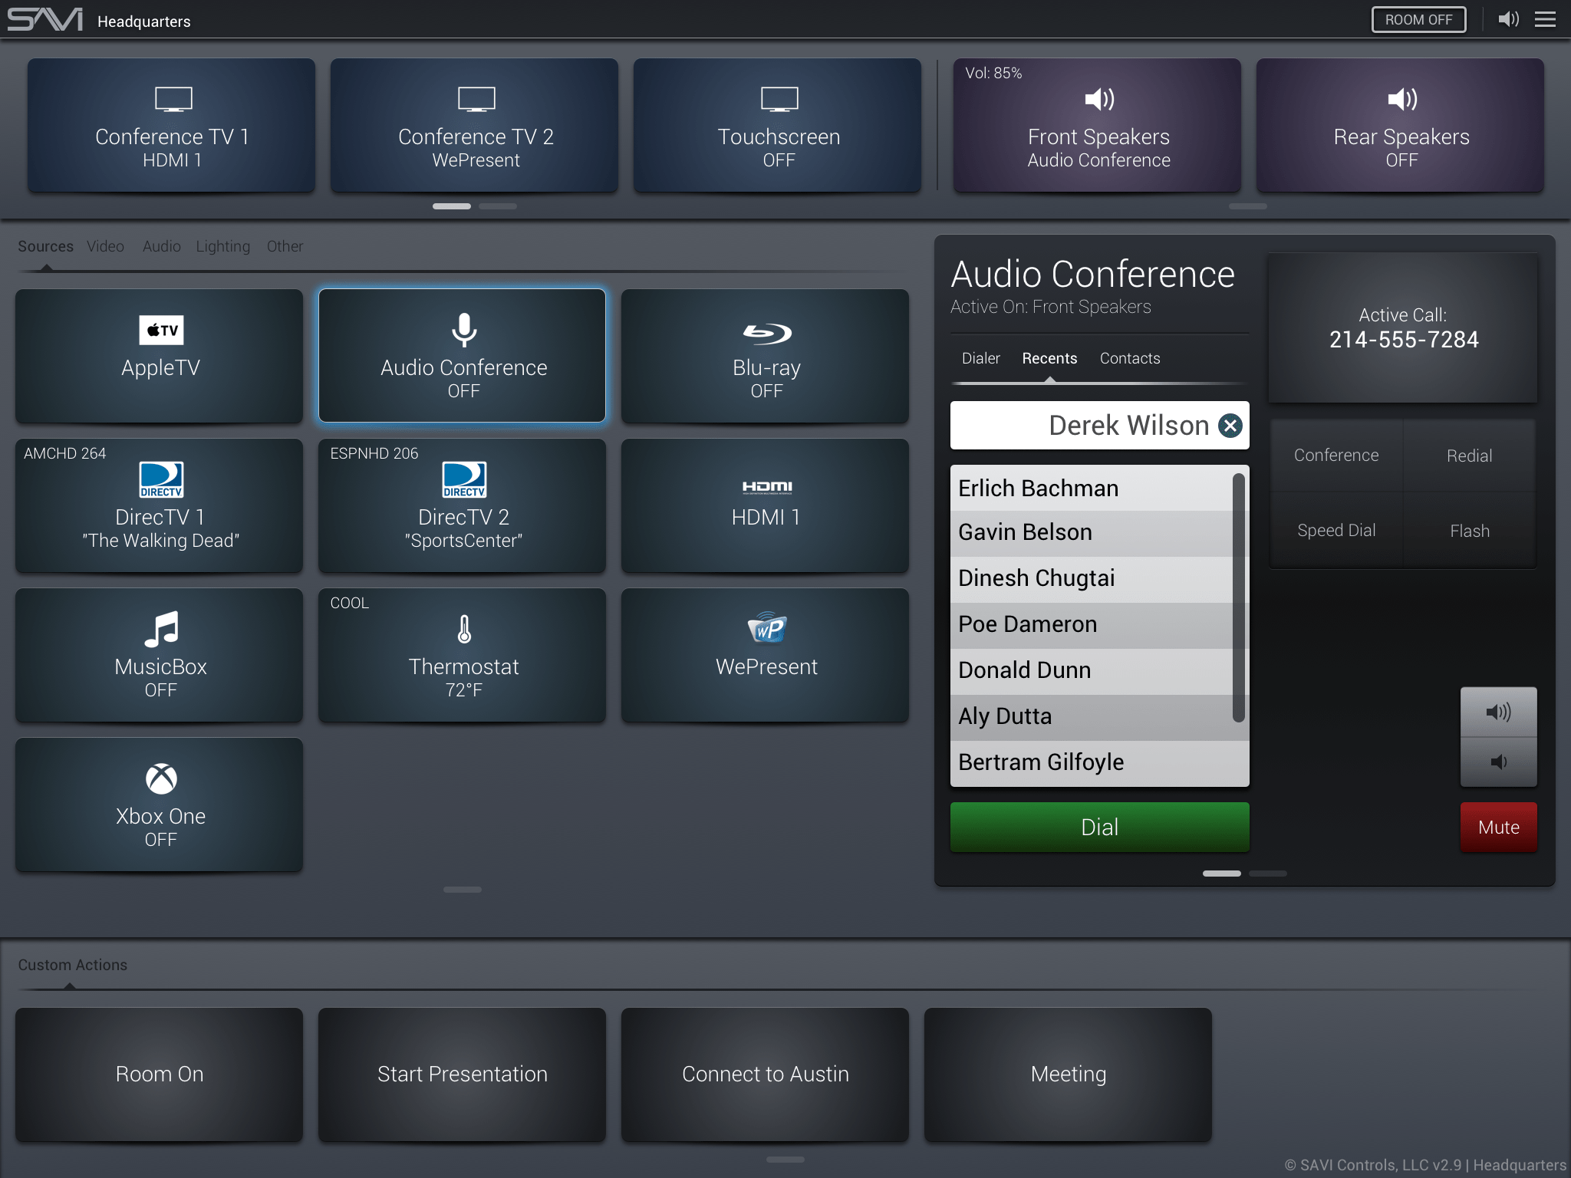Tap the volume up icon above Mute
The image size is (1571, 1178).
[1499, 712]
